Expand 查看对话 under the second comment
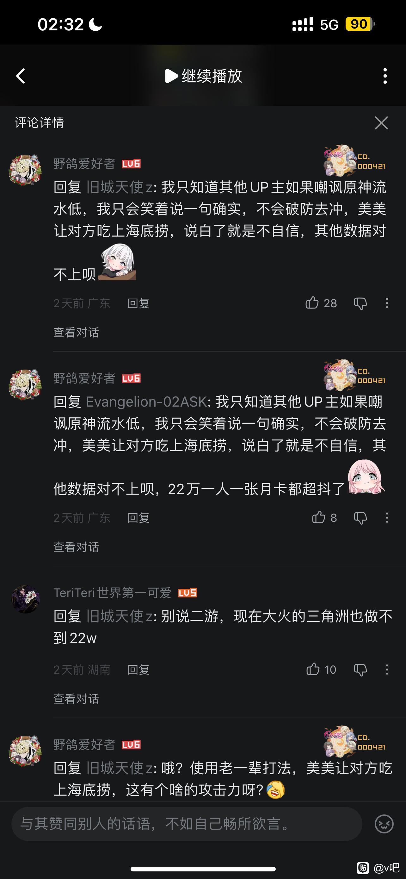Screen dimensions: 406x879 tap(76, 547)
